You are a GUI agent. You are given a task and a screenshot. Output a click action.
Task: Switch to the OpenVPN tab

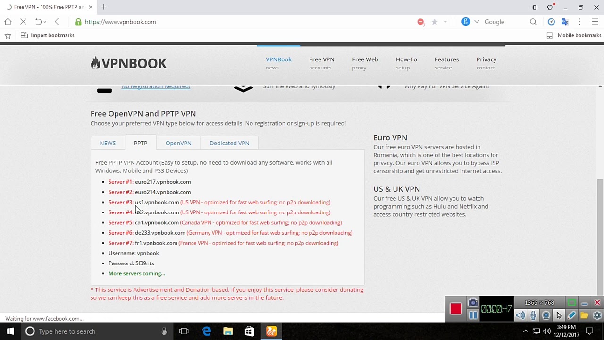(178, 143)
